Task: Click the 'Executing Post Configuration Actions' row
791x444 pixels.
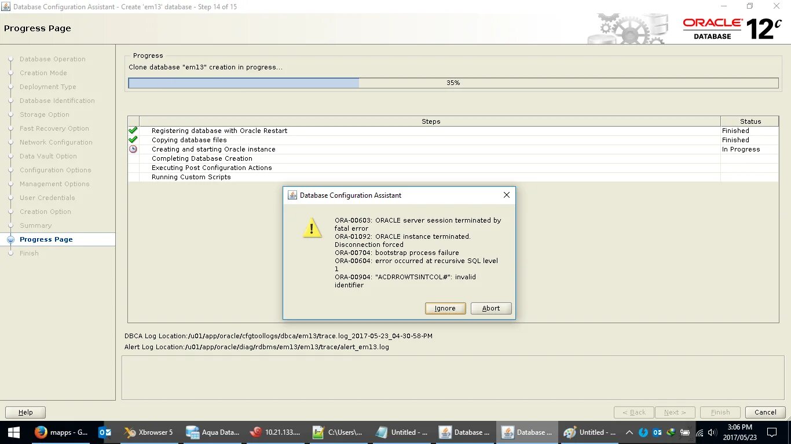Action: click(453, 168)
